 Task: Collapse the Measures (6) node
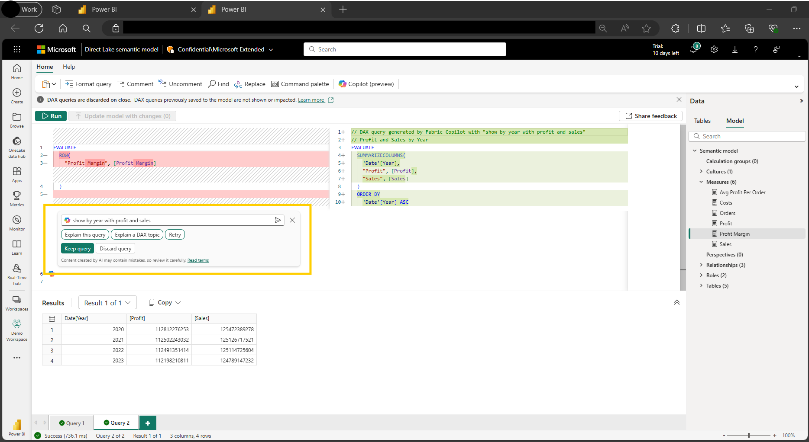701,182
